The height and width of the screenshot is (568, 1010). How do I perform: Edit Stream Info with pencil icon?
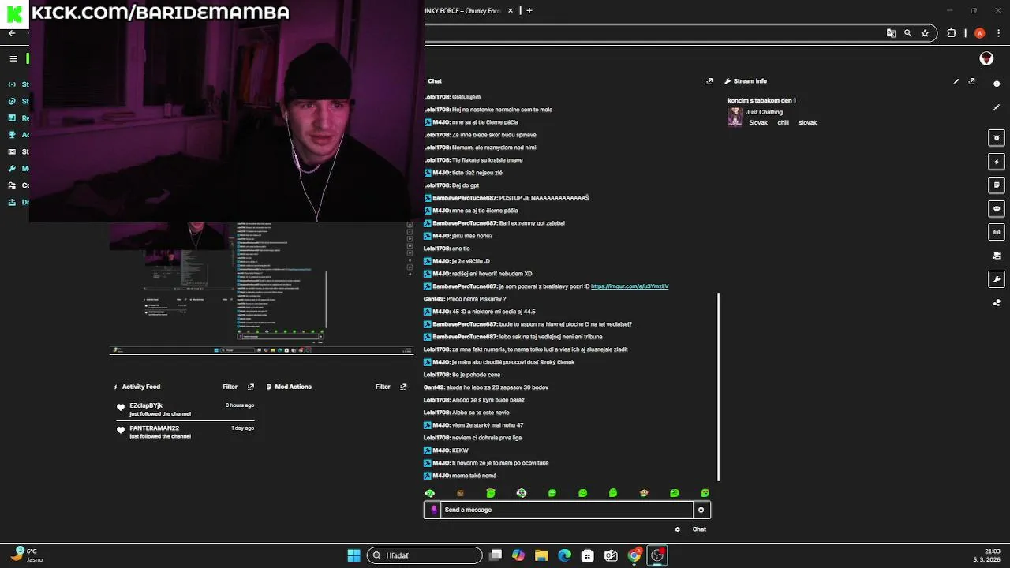[956, 81]
